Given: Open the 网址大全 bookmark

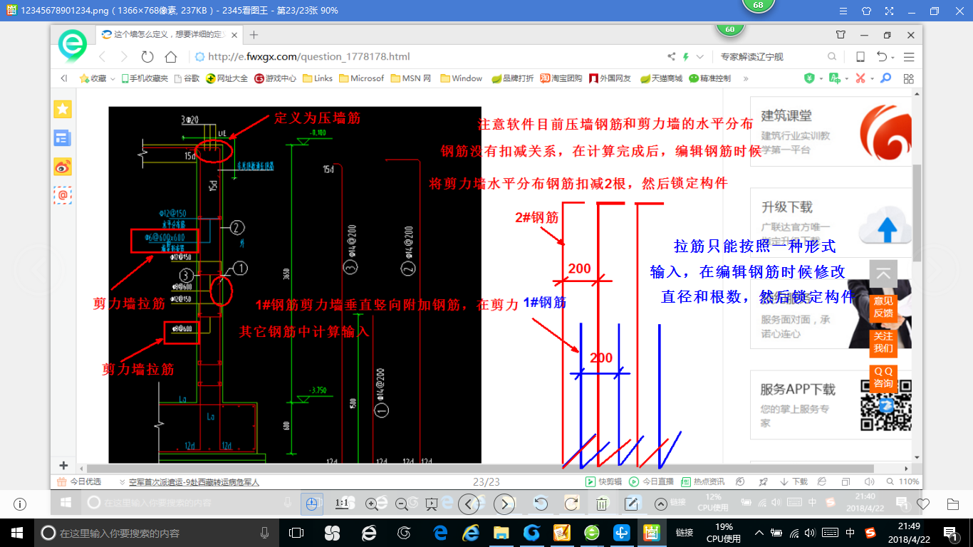Looking at the screenshot, I should click(227, 78).
